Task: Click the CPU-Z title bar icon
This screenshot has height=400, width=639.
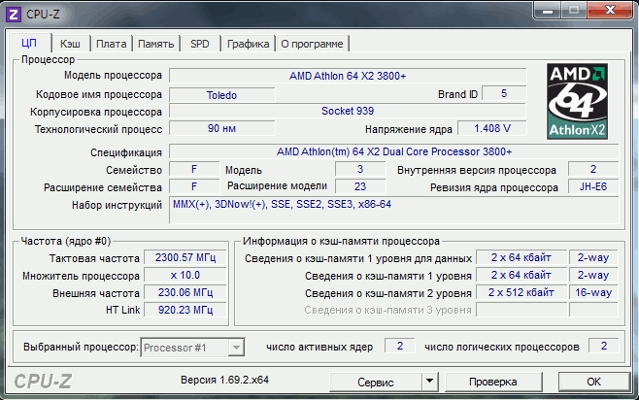Action: pos(14,15)
